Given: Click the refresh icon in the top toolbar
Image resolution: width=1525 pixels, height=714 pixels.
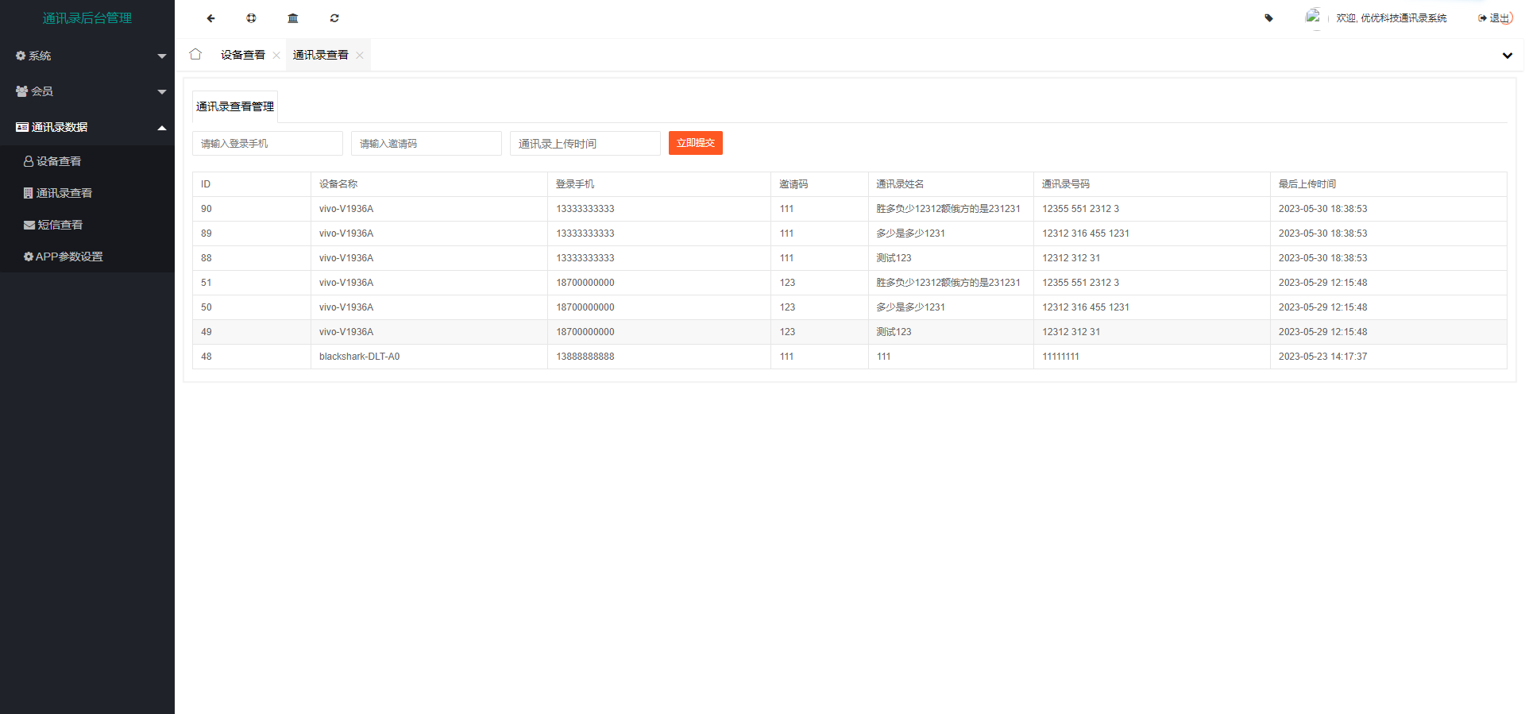Looking at the screenshot, I should [334, 18].
